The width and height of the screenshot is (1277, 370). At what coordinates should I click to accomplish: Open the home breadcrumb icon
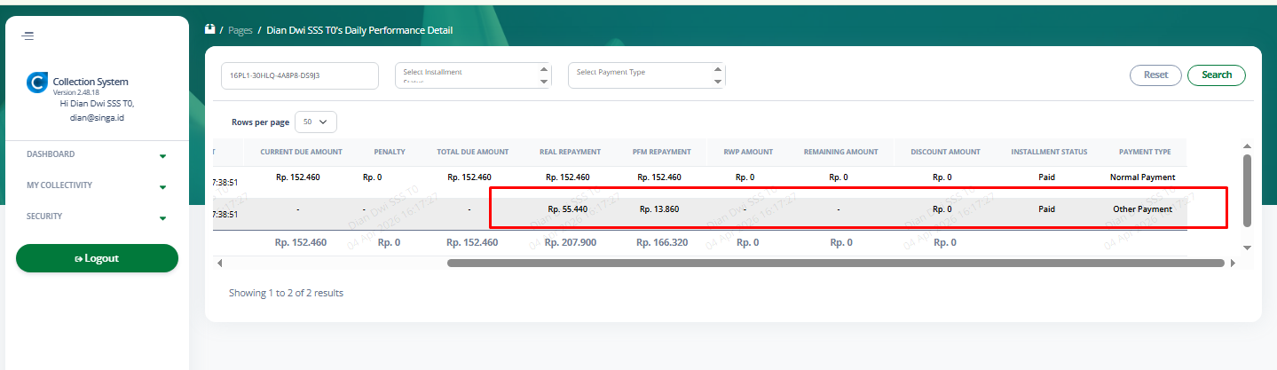(210, 29)
